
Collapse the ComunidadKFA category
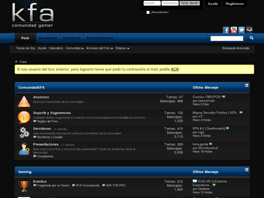coord(247,85)
